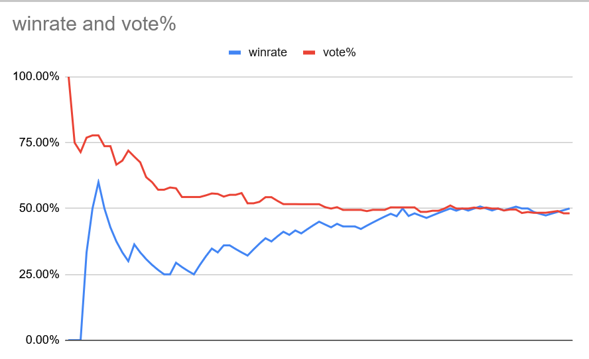Click the blue winrate line's highest peak
The height and width of the screenshot is (359, 589).
tap(98, 181)
